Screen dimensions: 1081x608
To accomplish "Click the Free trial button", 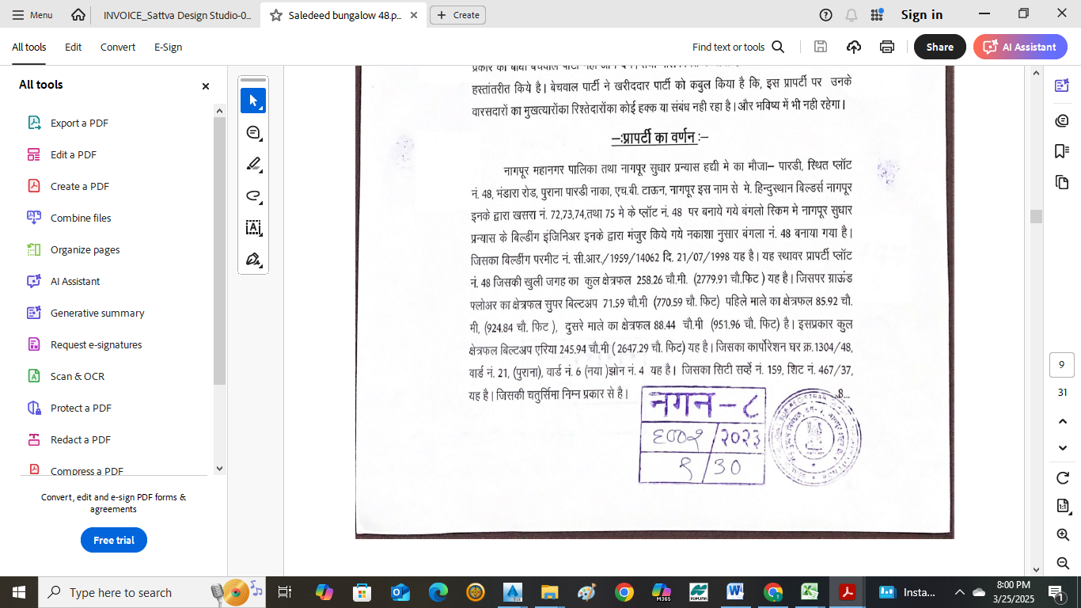I will pyautogui.click(x=114, y=540).
